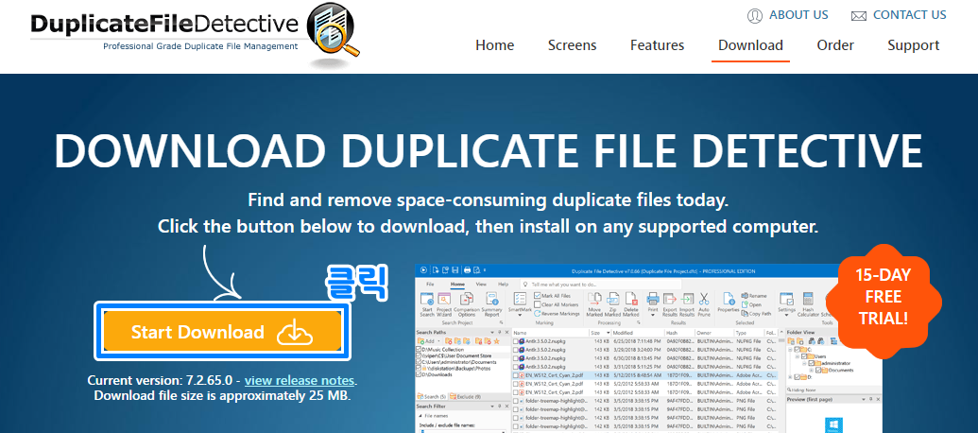The image size is (978, 433).
Task: Open the Contact Us link
Action: click(899, 15)
